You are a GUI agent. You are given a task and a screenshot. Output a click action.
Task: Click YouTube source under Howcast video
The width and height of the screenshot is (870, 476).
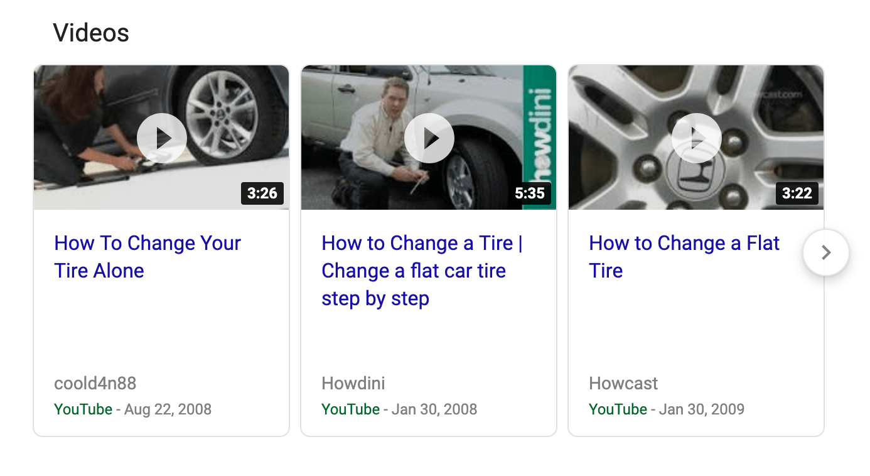[x=618, y=409]
